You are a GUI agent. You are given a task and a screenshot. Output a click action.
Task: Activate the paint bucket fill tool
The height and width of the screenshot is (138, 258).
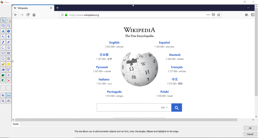pos(3,70)
